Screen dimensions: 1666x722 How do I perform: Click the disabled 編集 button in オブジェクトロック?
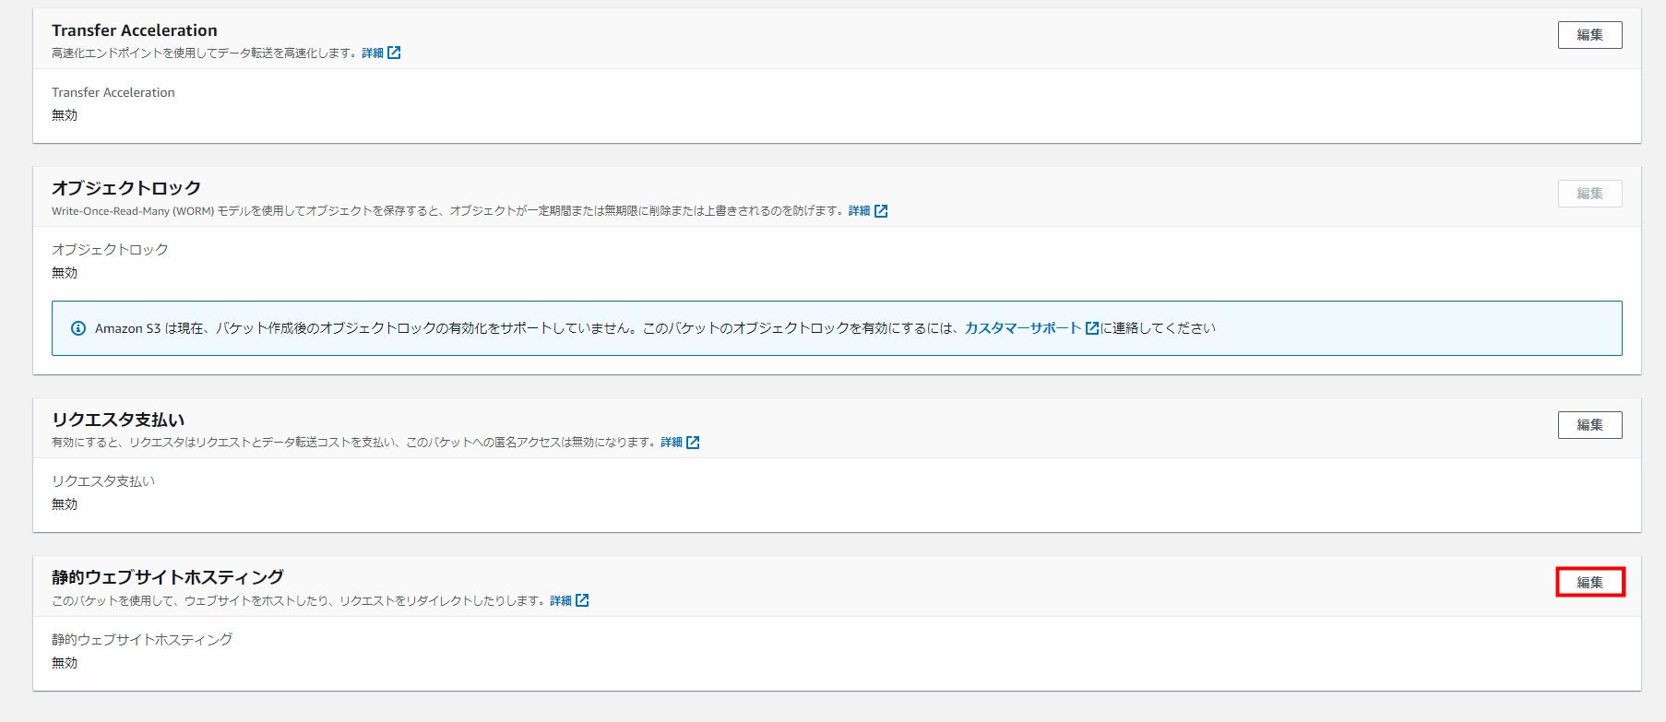(x=1589, y=194)
